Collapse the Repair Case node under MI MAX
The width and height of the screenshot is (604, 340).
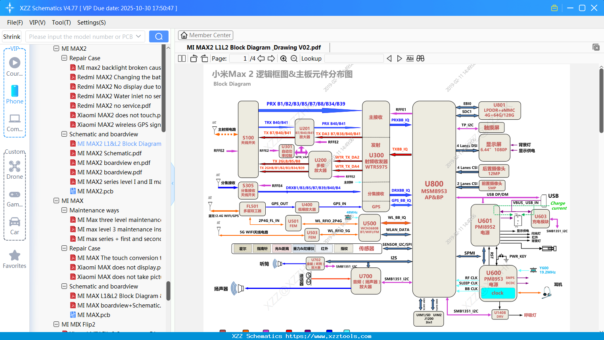click(64, 248)
